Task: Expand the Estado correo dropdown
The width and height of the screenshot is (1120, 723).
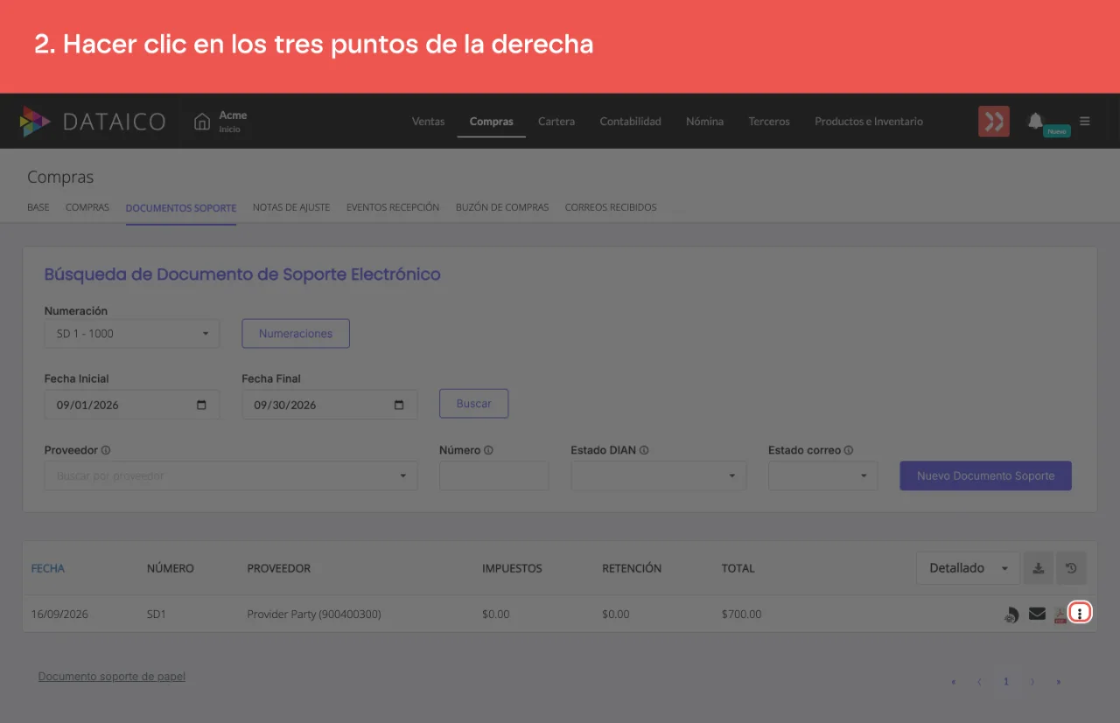Action: coord(823,476)
